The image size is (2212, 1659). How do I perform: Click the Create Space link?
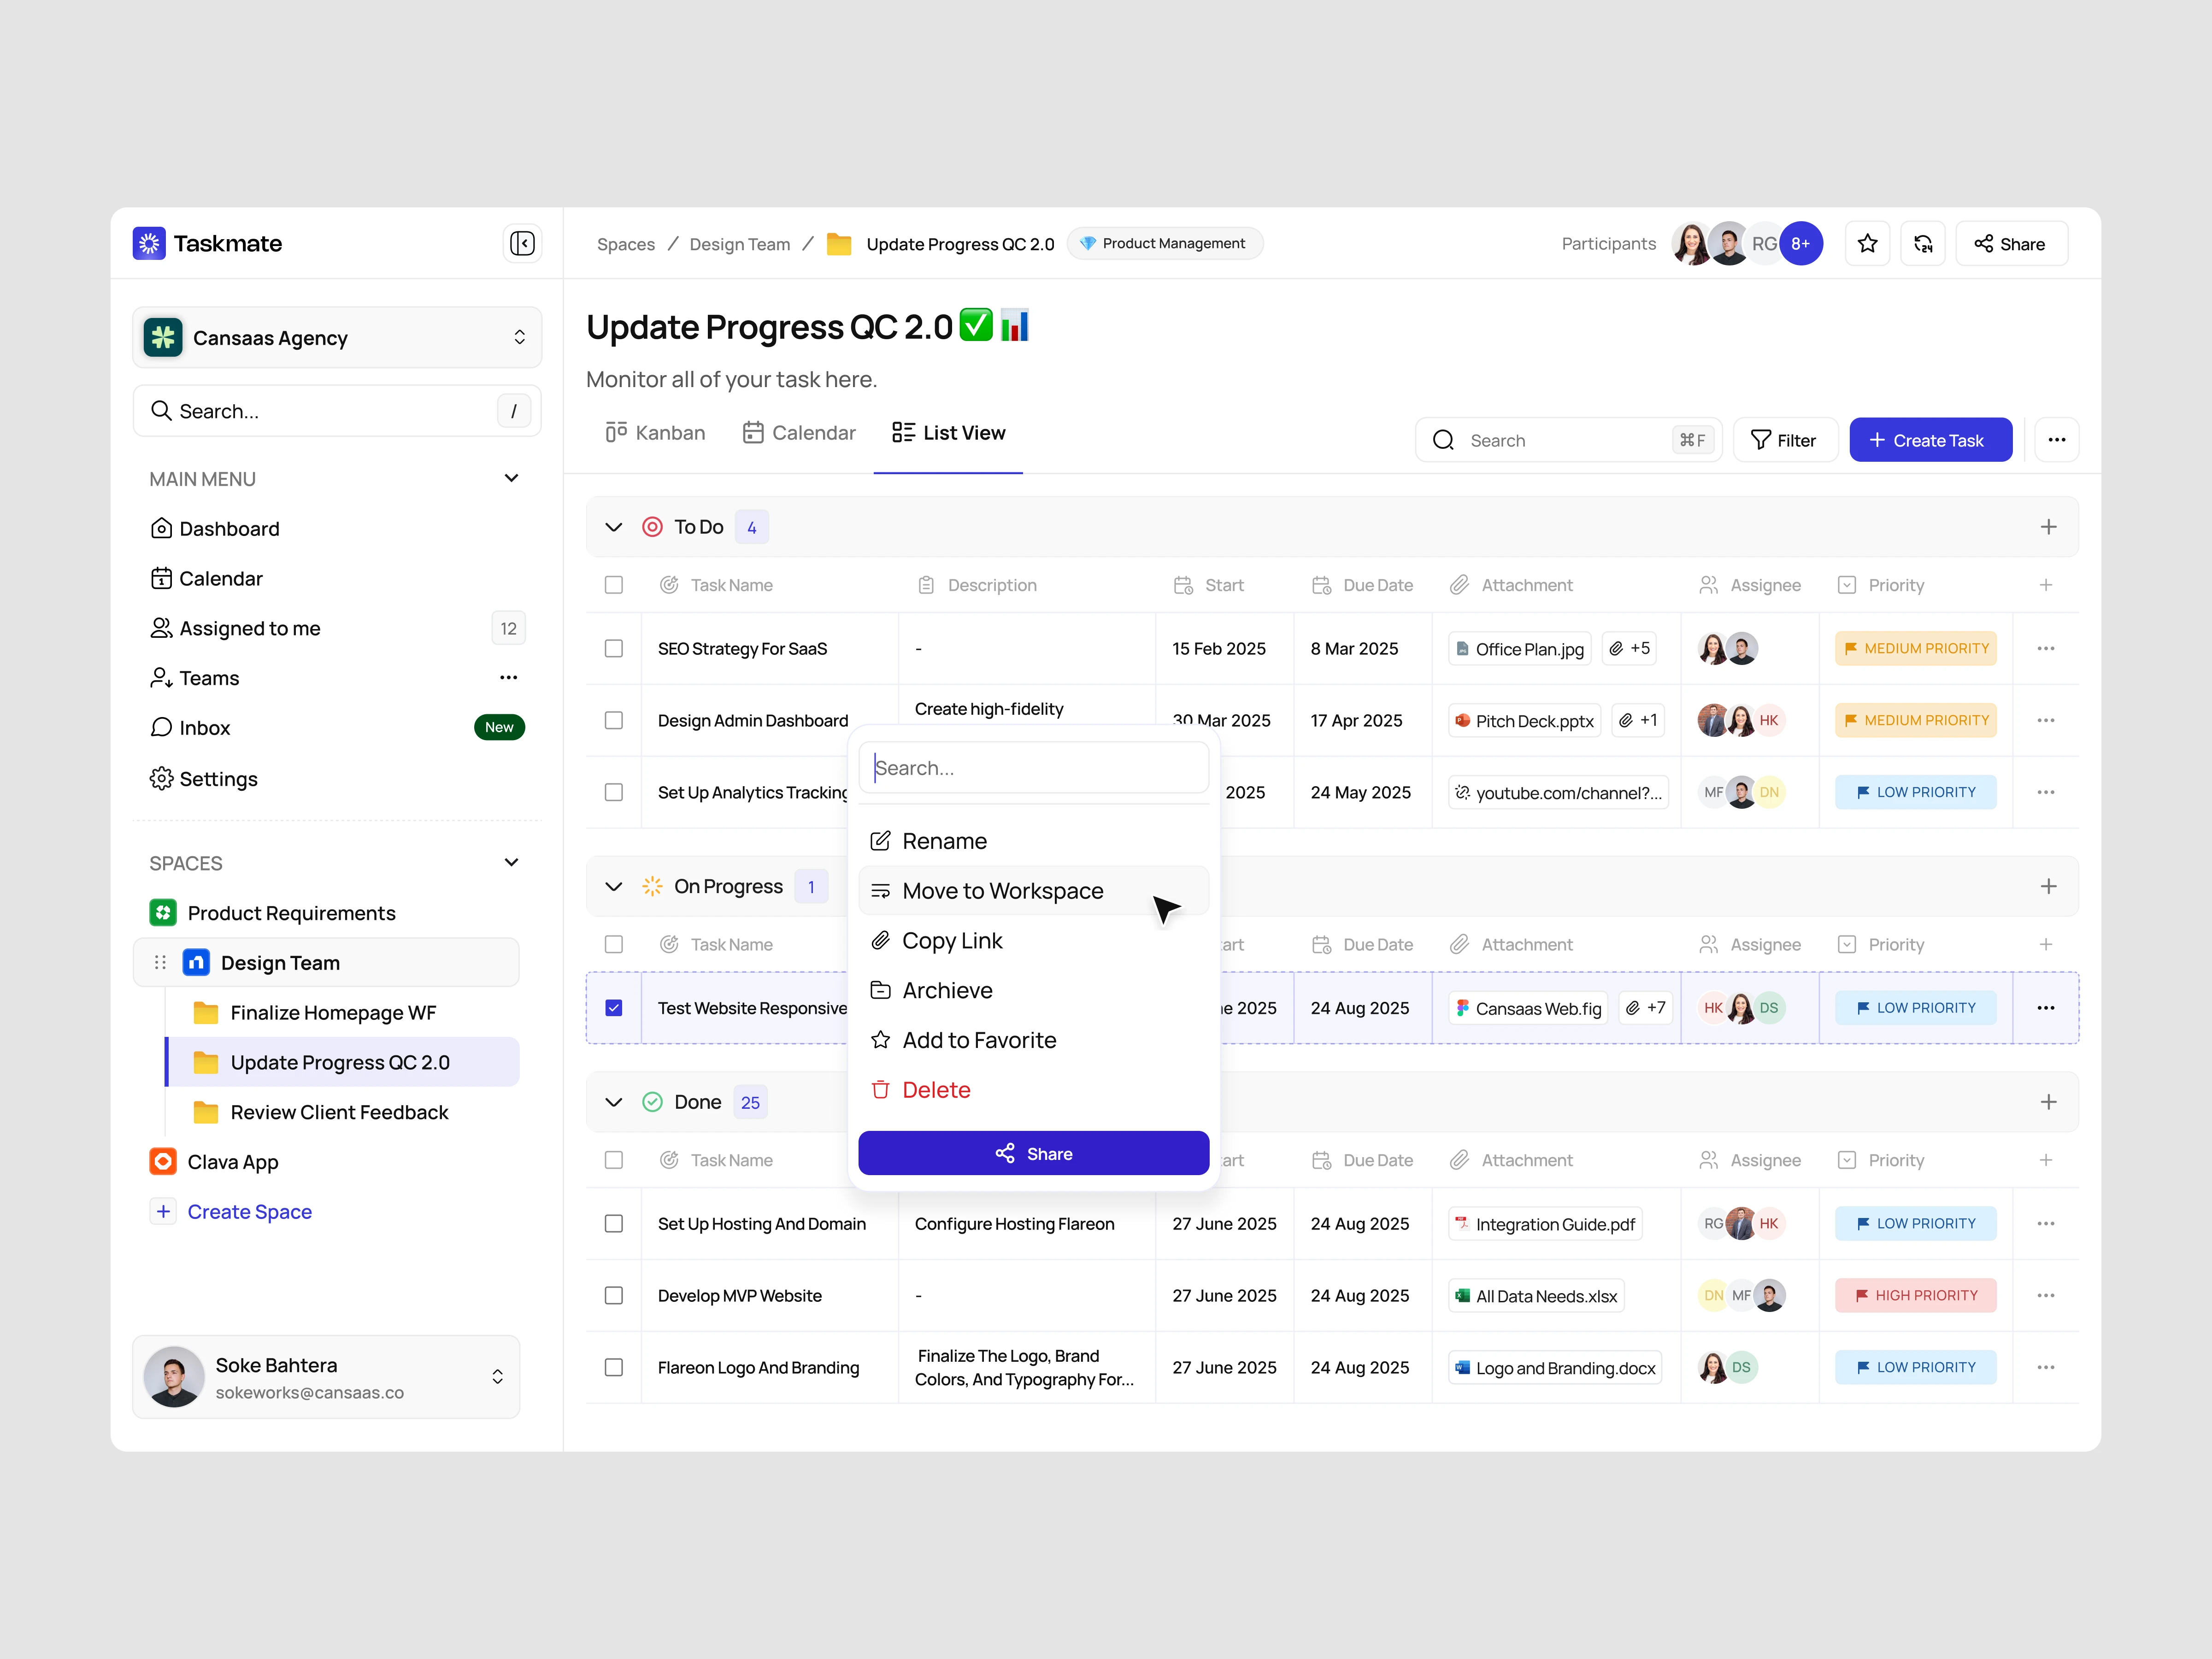point(249,1211)
